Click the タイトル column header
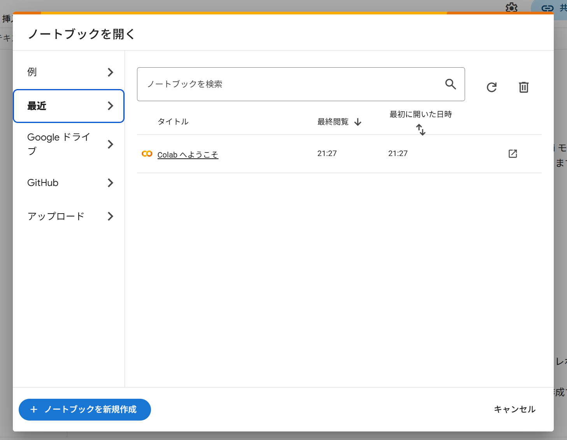The image size is (567, 440). coord(173,122)
